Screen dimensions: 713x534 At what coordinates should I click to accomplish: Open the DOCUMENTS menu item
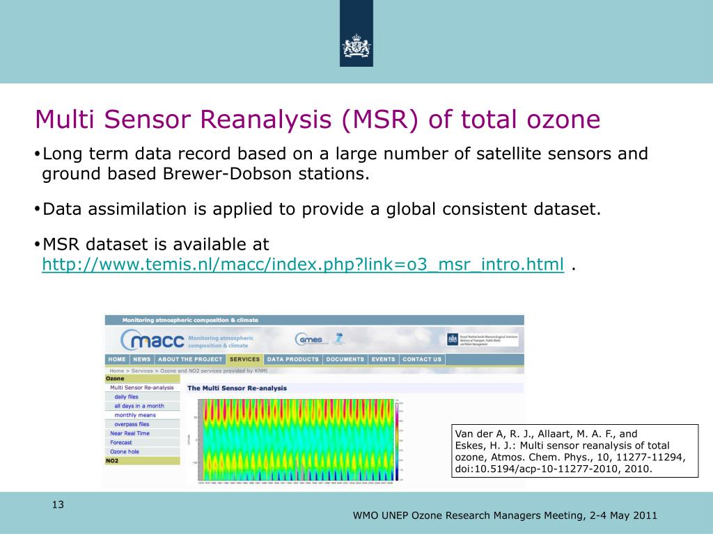(345, 359)
